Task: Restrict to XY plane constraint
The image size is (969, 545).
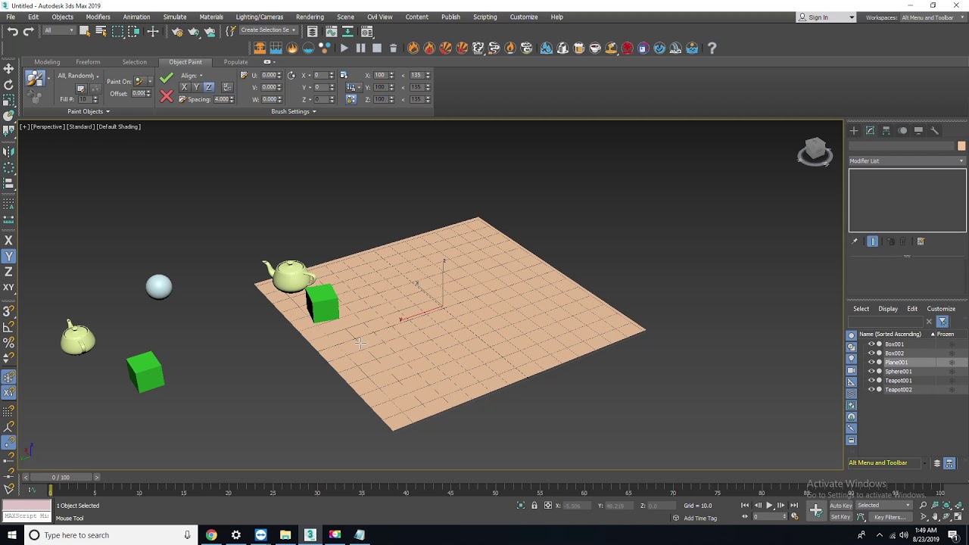Action: click(x=9, y=288)
